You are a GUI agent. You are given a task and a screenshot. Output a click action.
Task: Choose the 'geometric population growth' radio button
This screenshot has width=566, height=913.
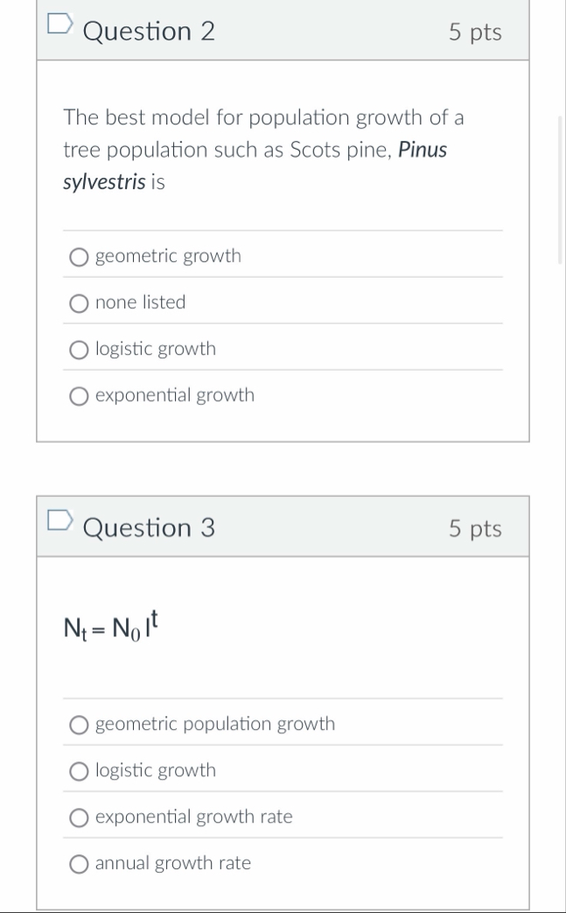pos(80,725)
